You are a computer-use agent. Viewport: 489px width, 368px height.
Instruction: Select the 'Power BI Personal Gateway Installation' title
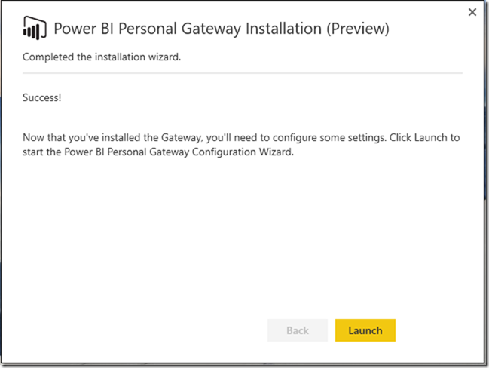point(188,29)
